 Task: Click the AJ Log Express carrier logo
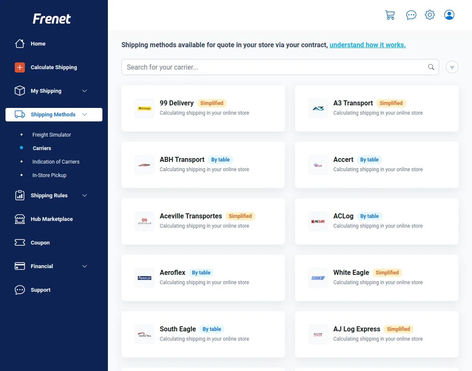coord(318,334)
